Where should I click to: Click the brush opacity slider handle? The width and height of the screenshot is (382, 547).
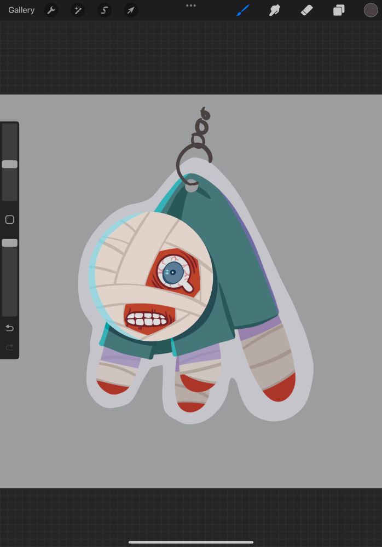click(x=10, y=243)
